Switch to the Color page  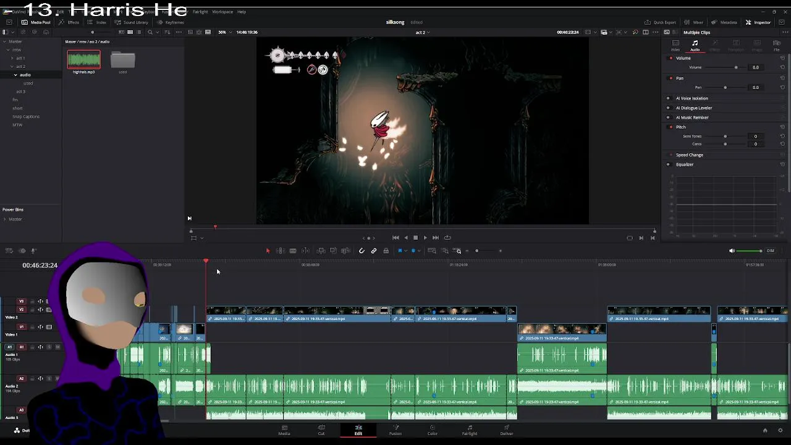tap(433, 430)
